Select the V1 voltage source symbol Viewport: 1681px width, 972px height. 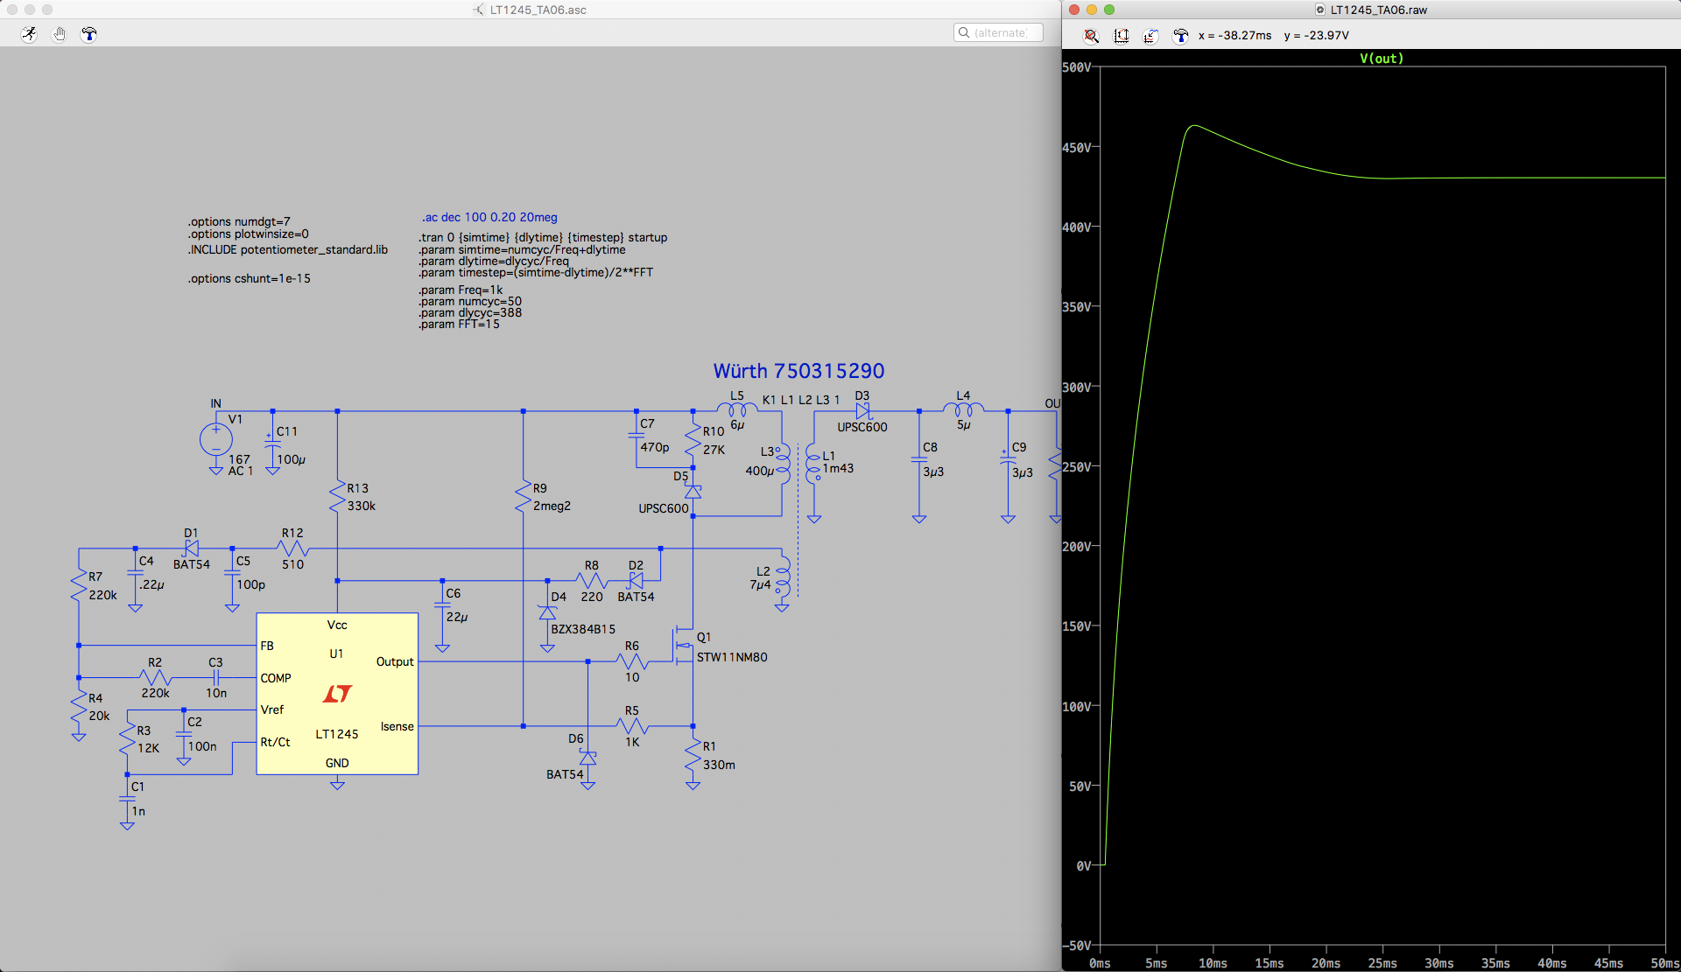(x=215, y=439)
